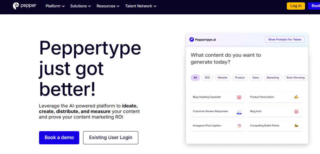The height and width of the screenshot is (154, 320).
Task: Click the "Peppertype just got better!" headline
Action: coord(90,68)
